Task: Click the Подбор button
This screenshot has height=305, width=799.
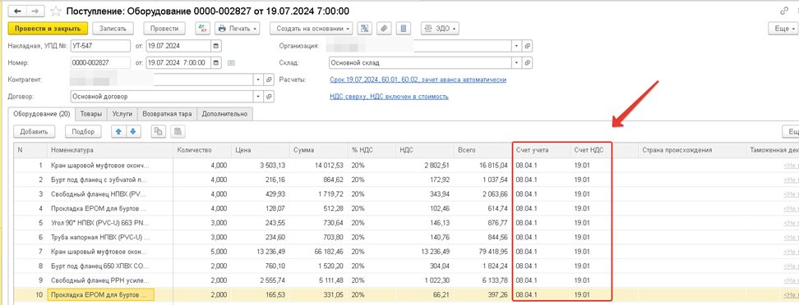Action: coord(84,132)
